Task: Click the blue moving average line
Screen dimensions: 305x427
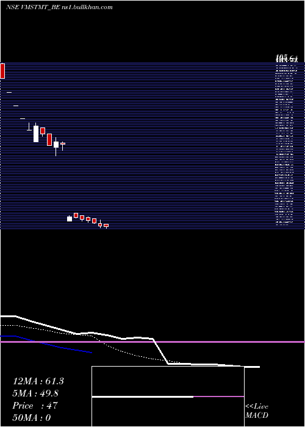Action: click(x=46, y=343)
